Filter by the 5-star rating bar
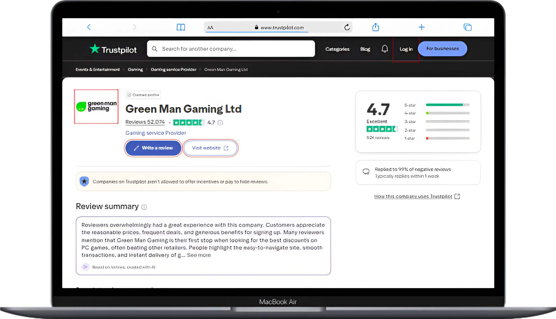Image resolution: width=556 pixels, height=319 pixels. (x=437, y=105)
